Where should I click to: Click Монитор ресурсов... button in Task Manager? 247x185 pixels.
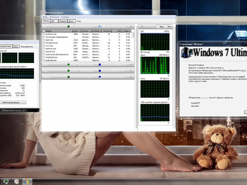click(12, 102)
